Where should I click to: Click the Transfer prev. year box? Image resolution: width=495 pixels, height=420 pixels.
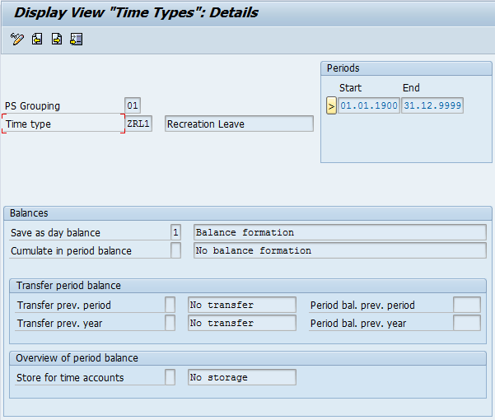point(170,323)
